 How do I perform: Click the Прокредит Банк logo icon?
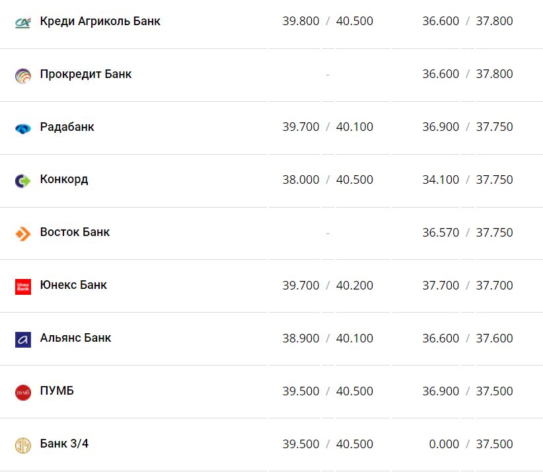(x=23, y=75)
